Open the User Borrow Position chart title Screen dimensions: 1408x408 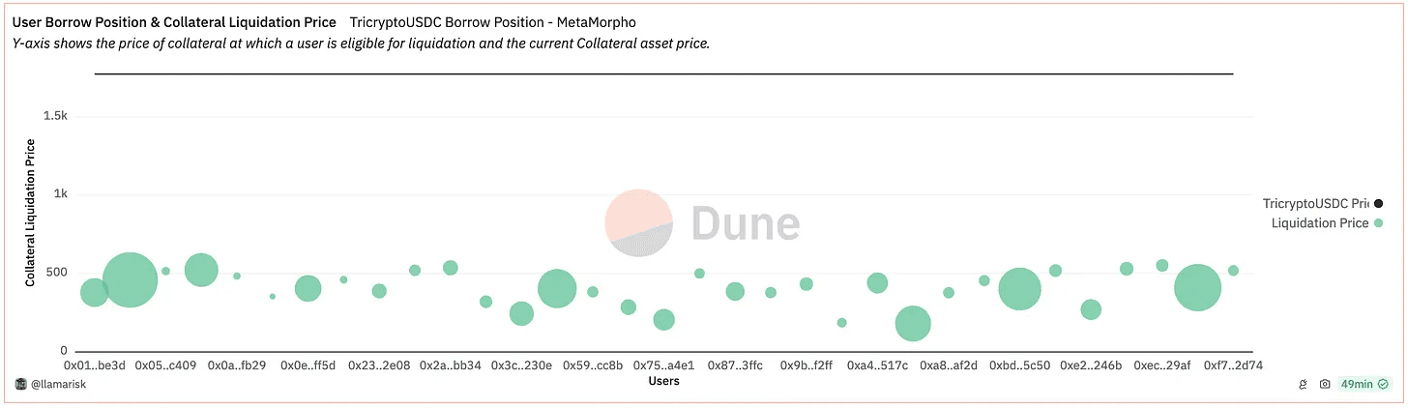[x=174, y=22]
